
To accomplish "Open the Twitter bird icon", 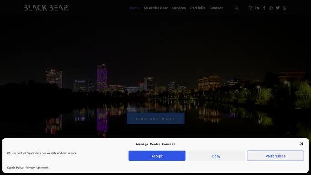I will (278, 8).
